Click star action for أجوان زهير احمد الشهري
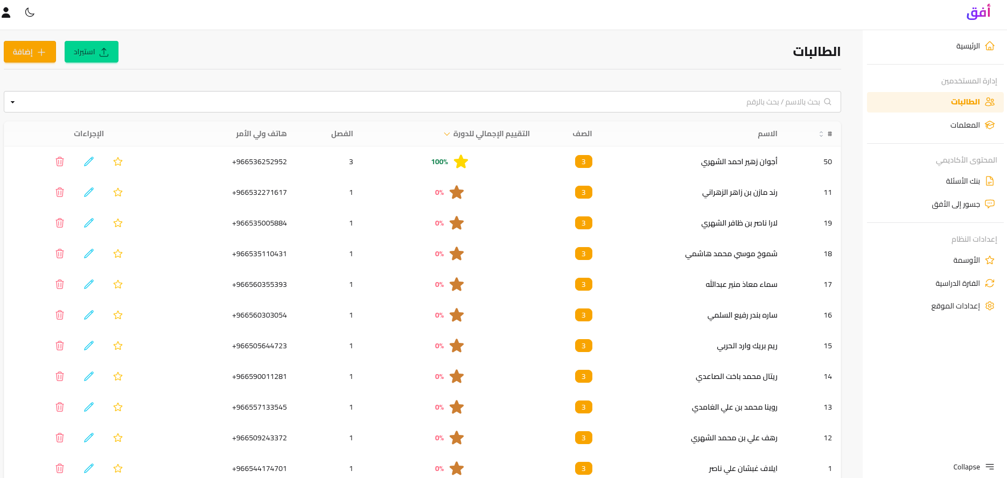Image resolution: width=1007 pixels, height=478 pixels. click(118, 161)
